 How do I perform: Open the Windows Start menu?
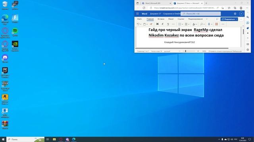pyautogui.click(x=3, y=139)
